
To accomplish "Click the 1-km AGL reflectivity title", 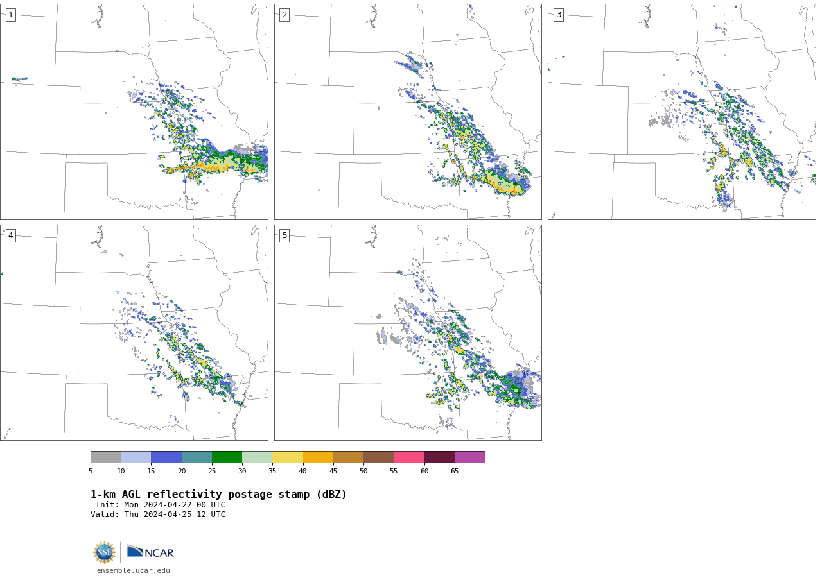I will tap(218, 495).
